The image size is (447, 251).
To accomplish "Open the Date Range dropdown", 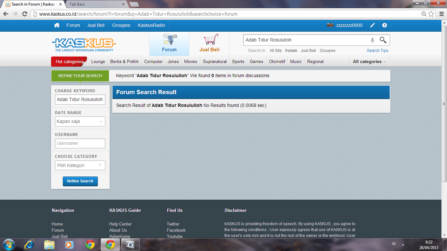I will [x=80, y=121].
